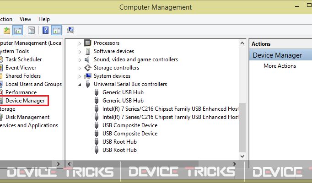Click the Sound, video and game controllers icon
312x183 pixels.
coord(87,59)
